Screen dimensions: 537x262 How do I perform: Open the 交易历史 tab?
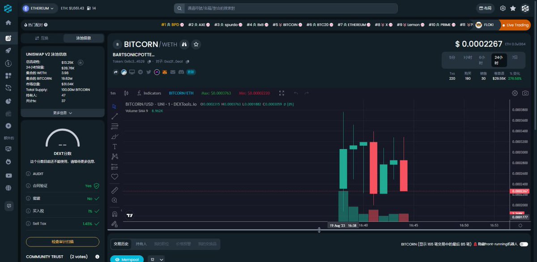[121, 244]
